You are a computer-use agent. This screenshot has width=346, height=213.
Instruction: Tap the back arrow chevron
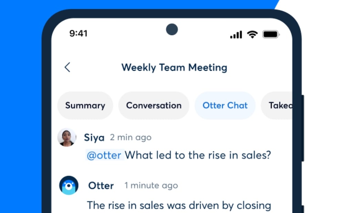(x=67, y=67)
